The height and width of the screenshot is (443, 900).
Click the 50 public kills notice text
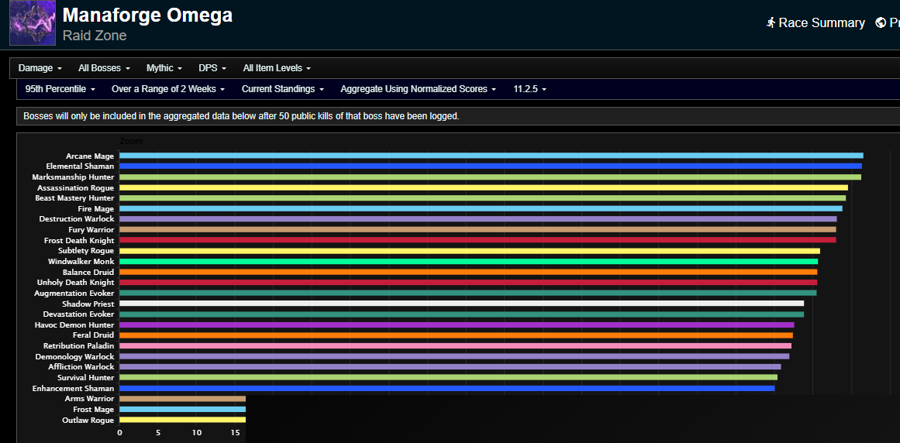coord(241,115)
